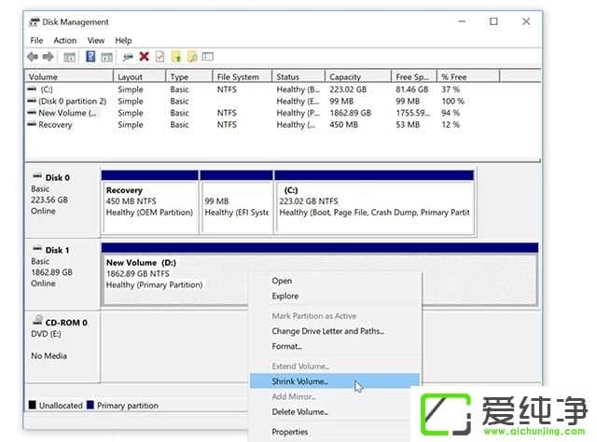Click the Show/Hide Action Pane toolbar icon
597x442 pixels.
pos(106,57)
